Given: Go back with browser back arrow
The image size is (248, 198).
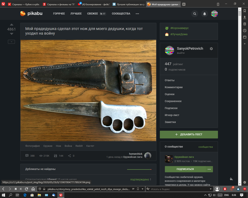Looking at the screenshot, I should click(3, 189).
